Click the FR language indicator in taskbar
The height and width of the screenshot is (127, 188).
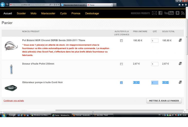(159, 115)
